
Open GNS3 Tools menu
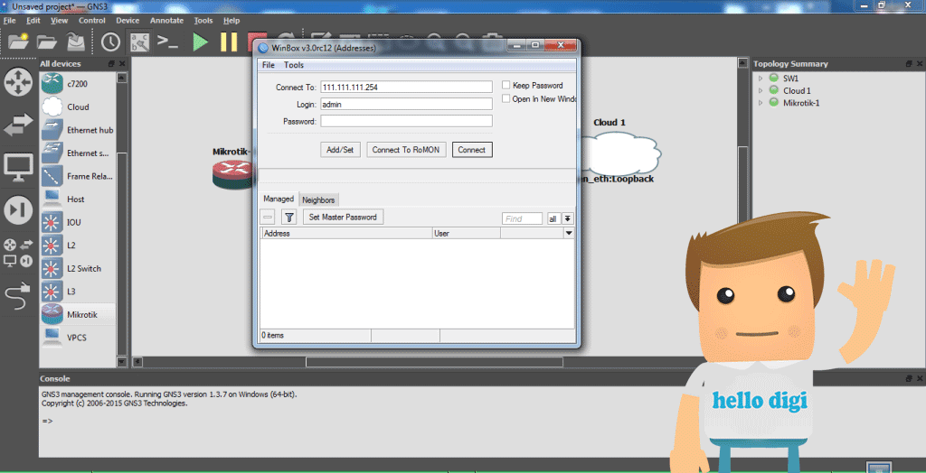click(203, 20)
